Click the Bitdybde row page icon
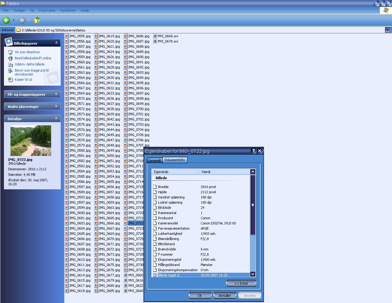 [155, 208]
